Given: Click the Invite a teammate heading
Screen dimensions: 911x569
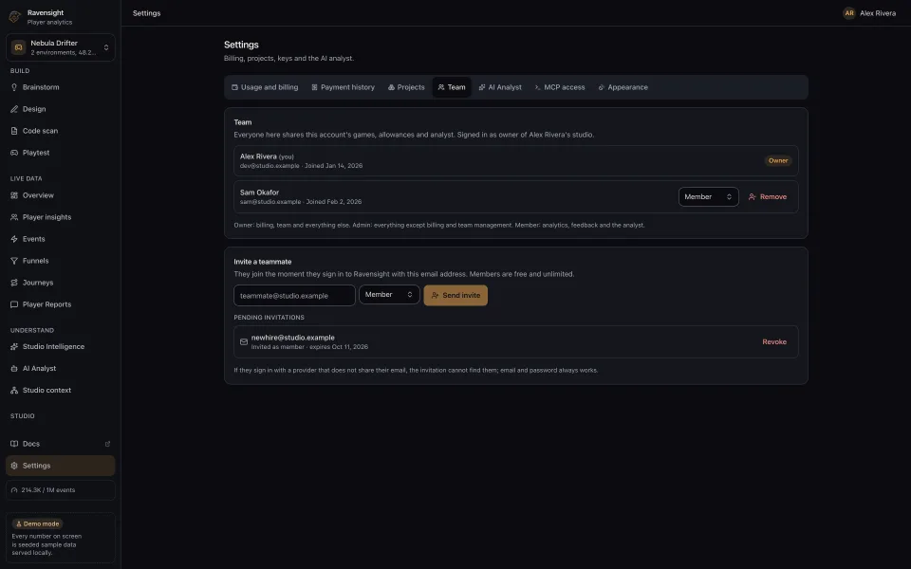Looking at the screenshot, I should pos(263,262).
